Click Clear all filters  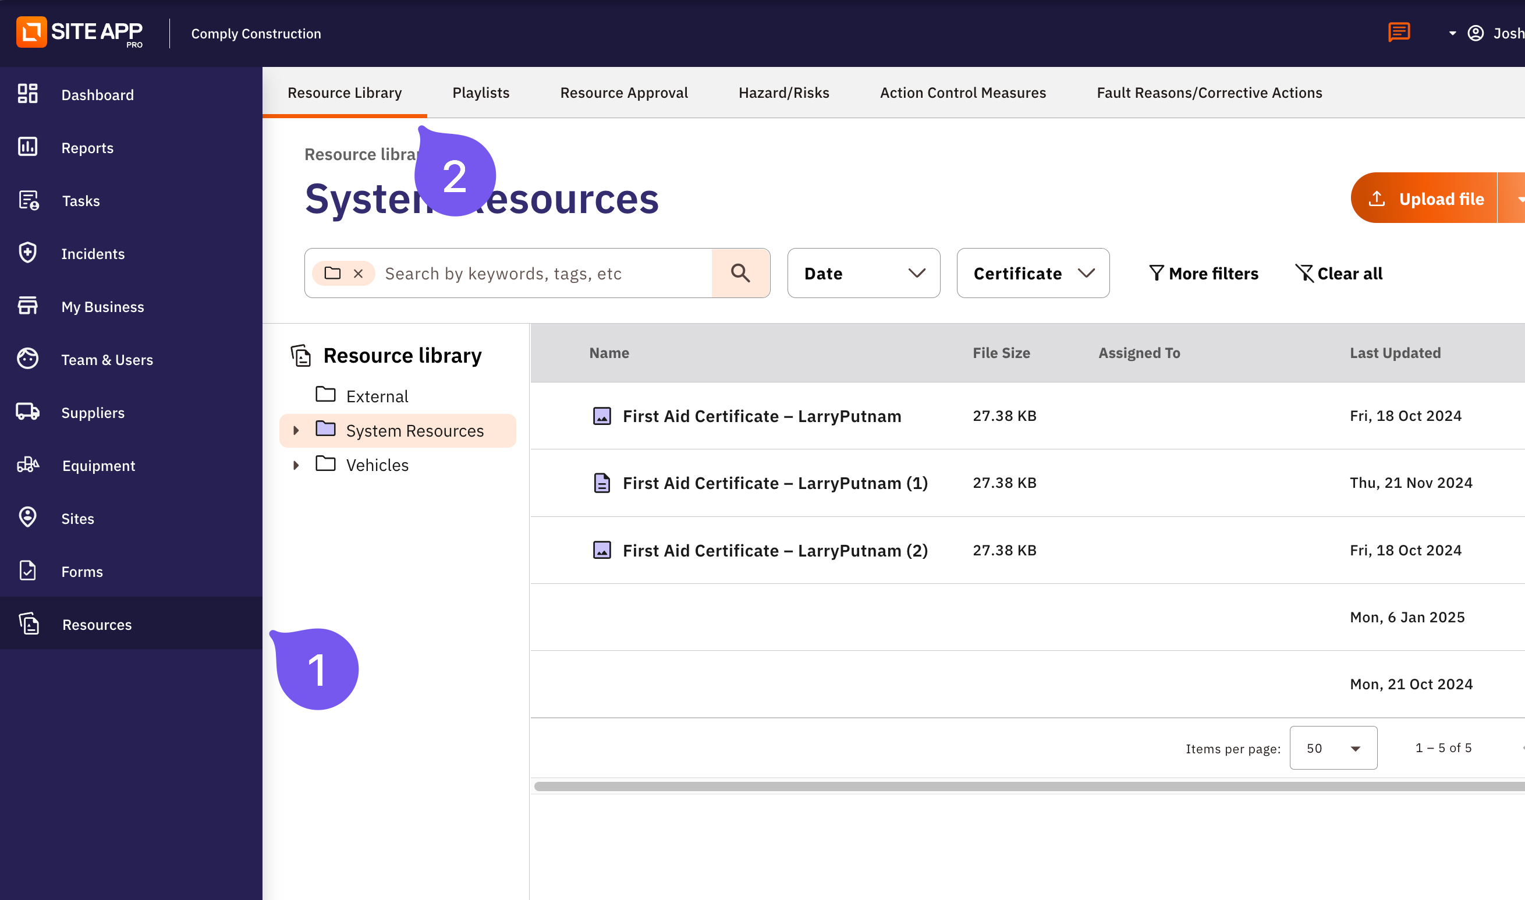pos(1339,274)
